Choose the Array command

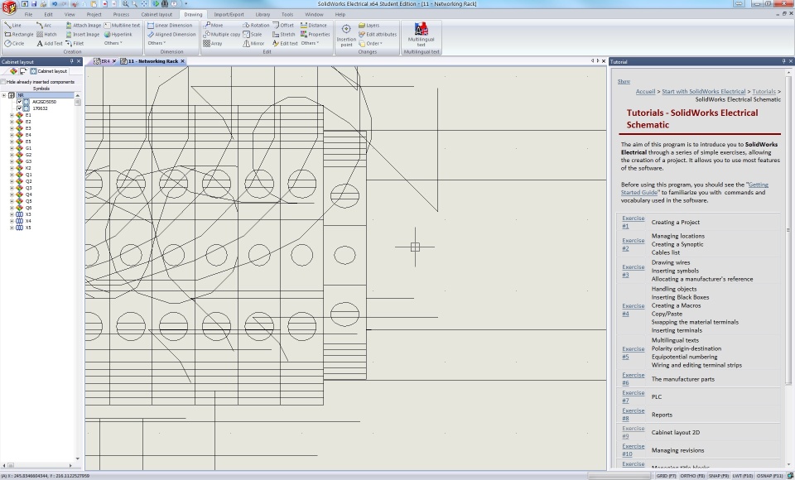coord(213,44)
